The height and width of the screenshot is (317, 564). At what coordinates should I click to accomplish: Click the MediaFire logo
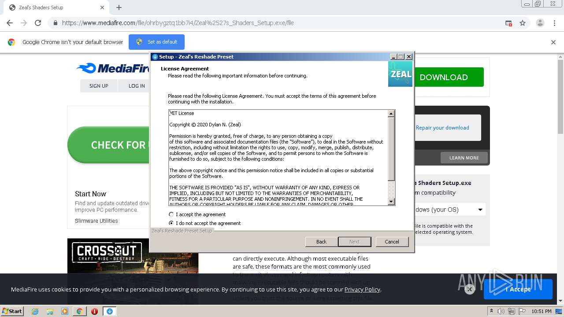tap(113, 68)
